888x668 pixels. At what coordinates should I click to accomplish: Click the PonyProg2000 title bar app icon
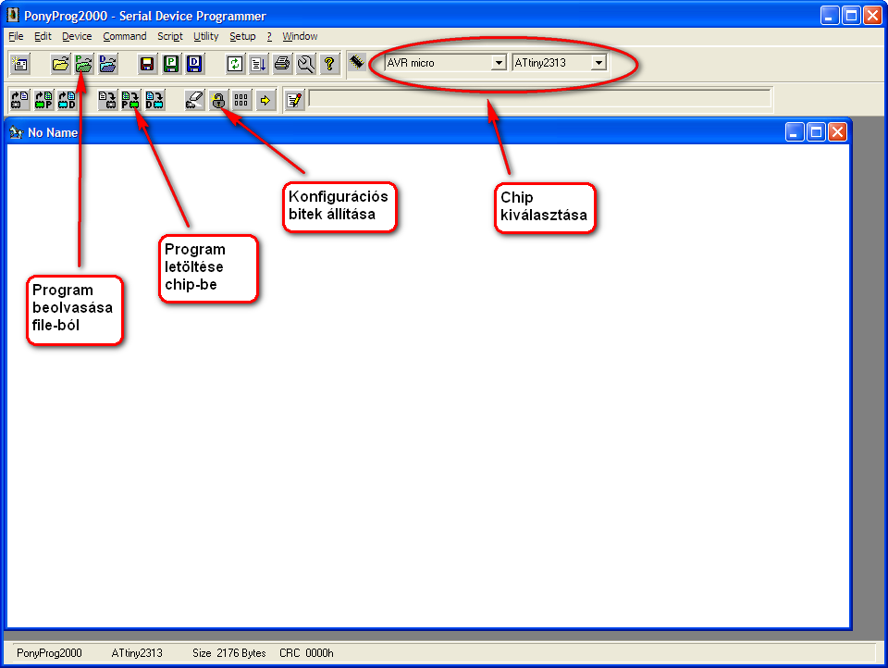(12, 16)
